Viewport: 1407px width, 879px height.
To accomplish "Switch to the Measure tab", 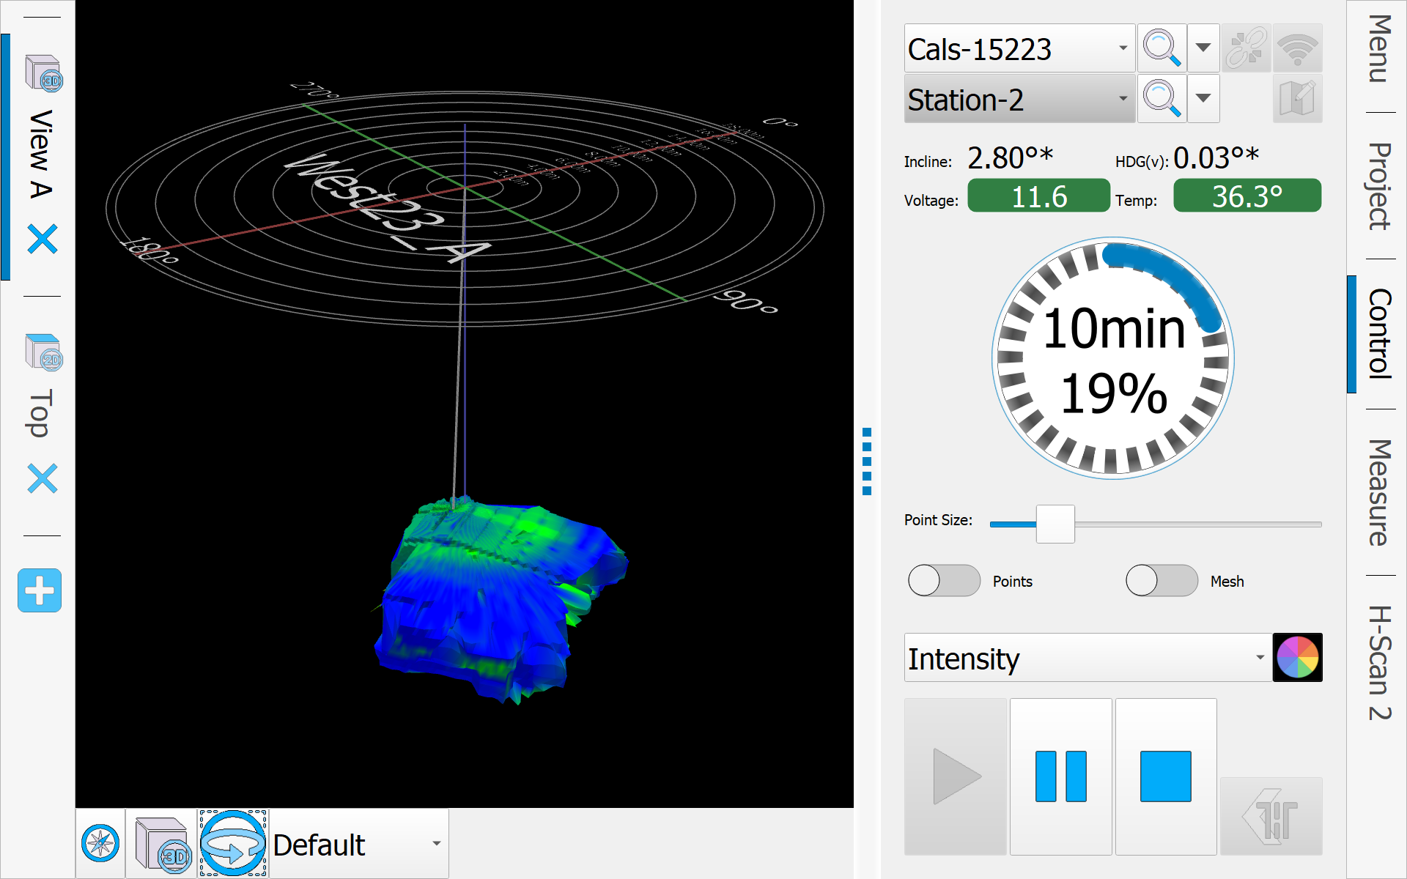I will (1379, 492).
